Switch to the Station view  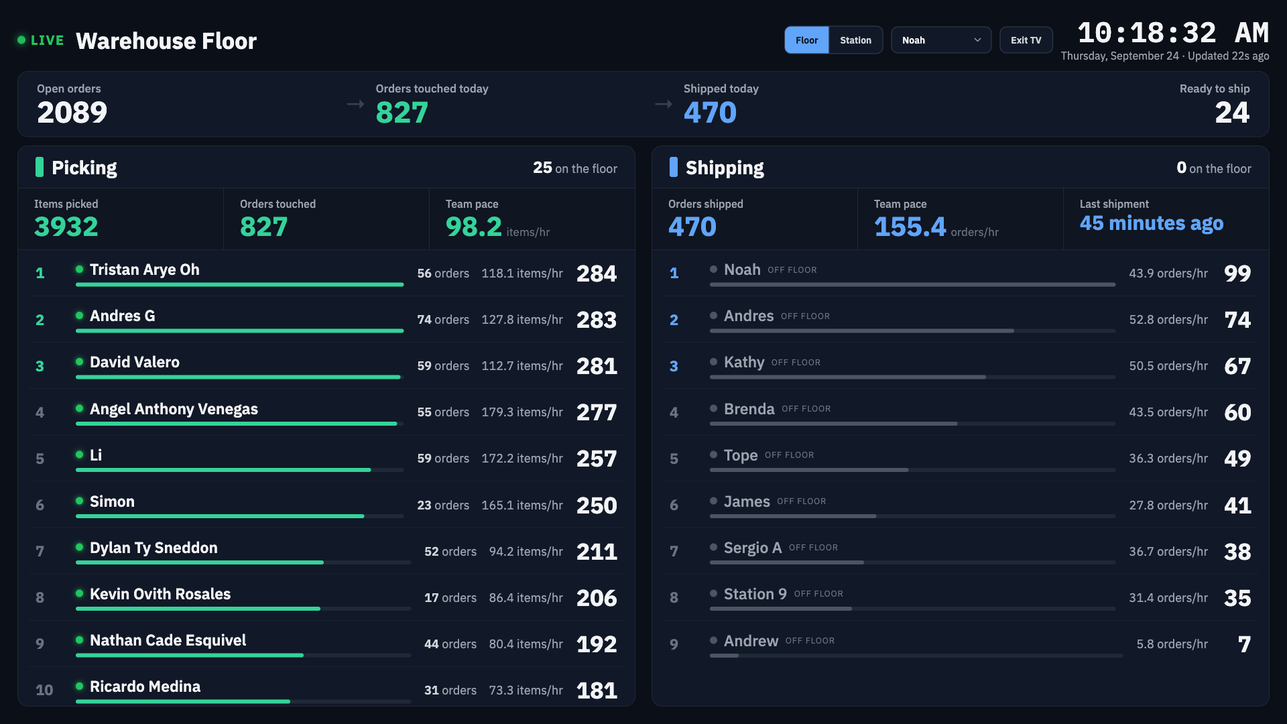(x=855, y=40)
